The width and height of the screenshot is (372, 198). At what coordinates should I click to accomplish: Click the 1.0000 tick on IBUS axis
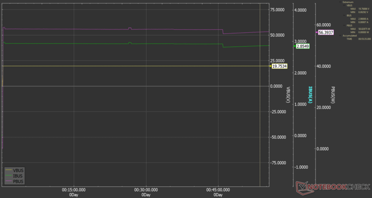coord(300,105)
